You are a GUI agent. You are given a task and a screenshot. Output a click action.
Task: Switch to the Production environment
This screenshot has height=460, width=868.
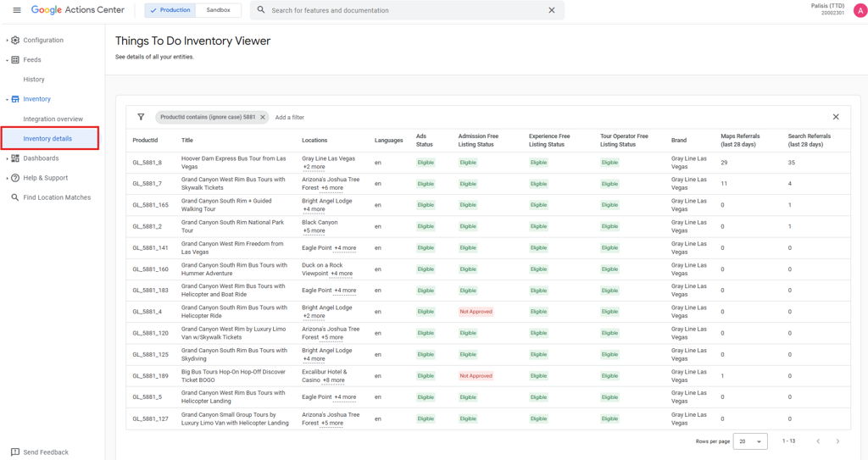click(x=170, y=10)
